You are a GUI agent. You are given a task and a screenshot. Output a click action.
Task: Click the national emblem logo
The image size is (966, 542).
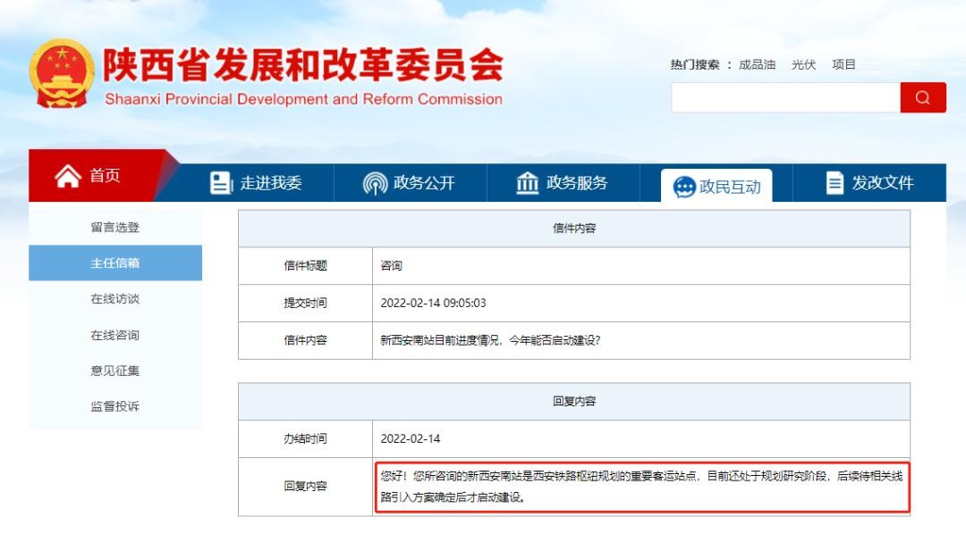click(61, 74)
